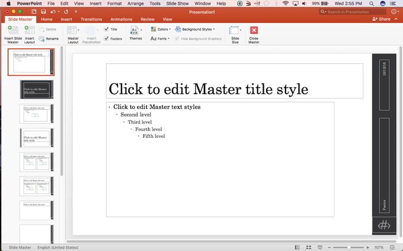Click the volume icon in menu bar
Image resolution: width=403 pixels, height=251 pixels.
(x=304, y=3)
